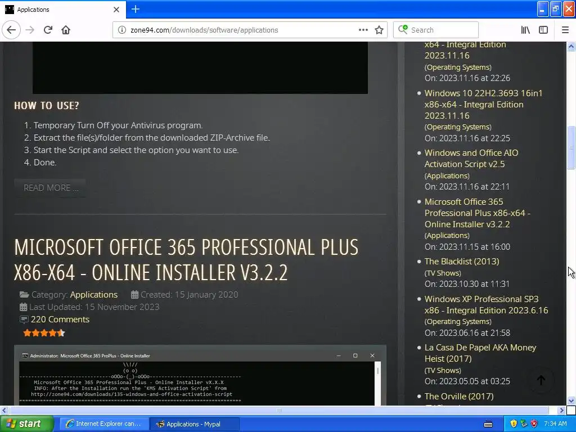Click 'On: 2023.11.15 at 16:00' timestamp
Viewport: 576px width, 432px height.
coord(467,247)
